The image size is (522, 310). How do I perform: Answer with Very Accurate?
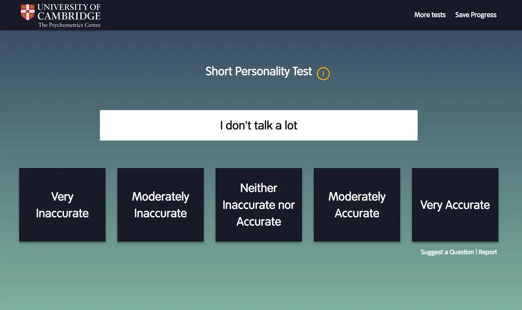coord(455,205)
